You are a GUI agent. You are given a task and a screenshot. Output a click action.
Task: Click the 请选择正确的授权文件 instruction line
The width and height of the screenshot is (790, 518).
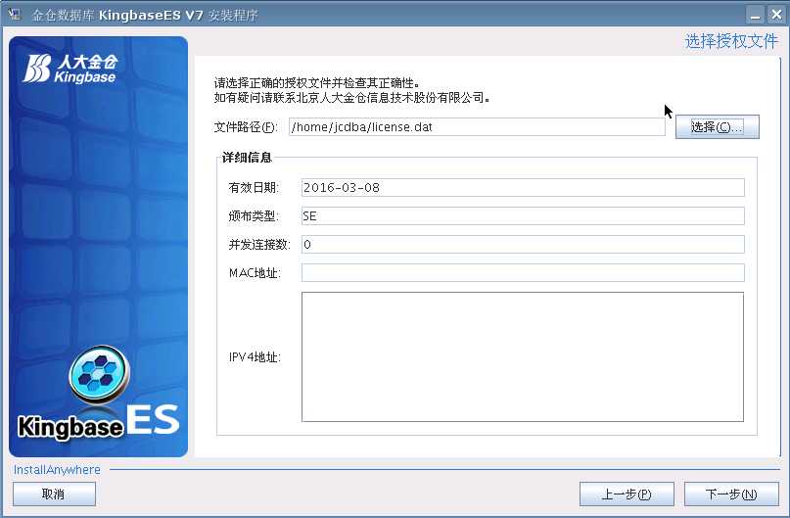[316, 82]
